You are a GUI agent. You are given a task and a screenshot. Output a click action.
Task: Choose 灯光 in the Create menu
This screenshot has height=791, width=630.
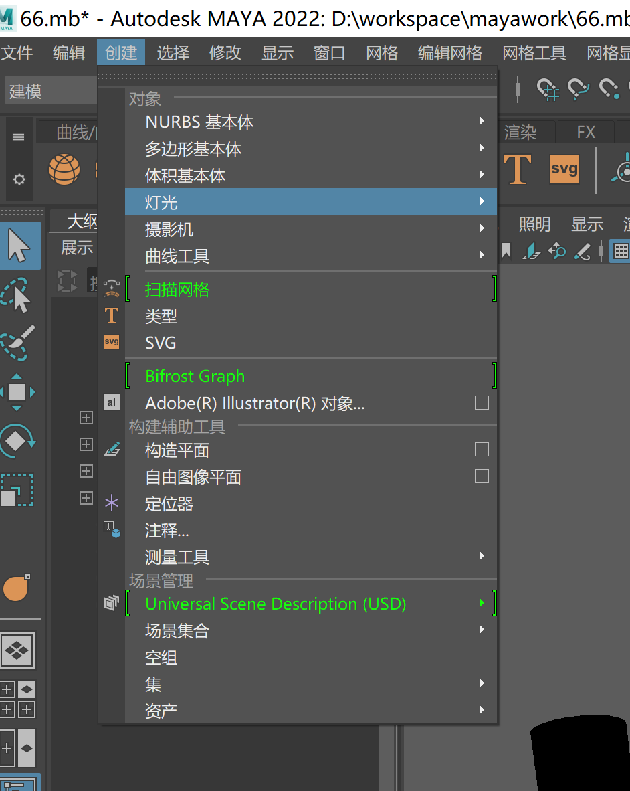pyautogui.click(x=310, y=201)
